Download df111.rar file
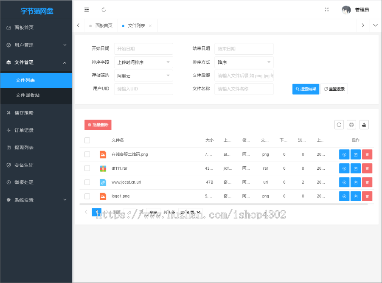This screenshot has height=283, width=382. [x=344, y=168]
